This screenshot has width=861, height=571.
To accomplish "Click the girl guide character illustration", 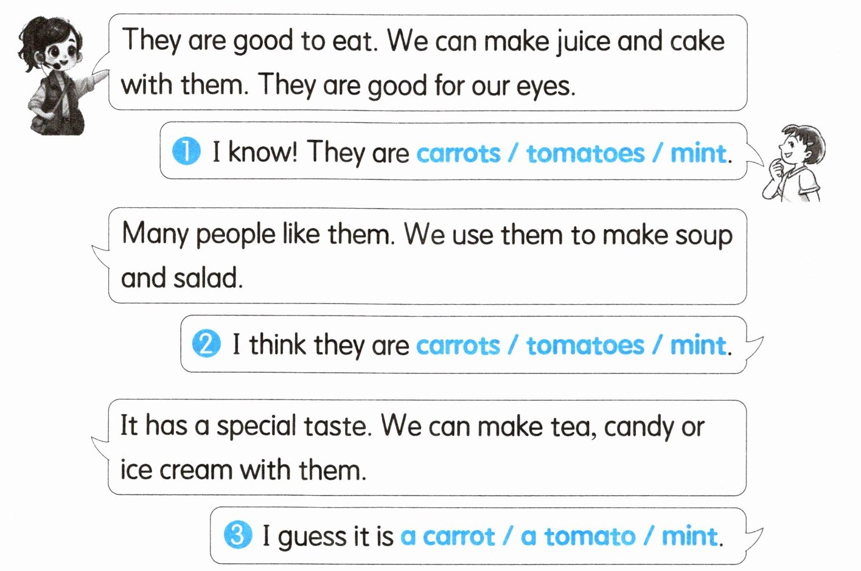I will coord(58,76).
